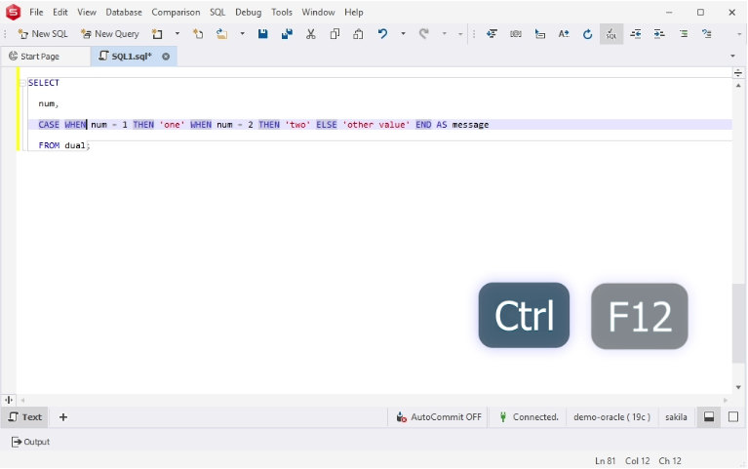Screen dimensions: 748x469
Task: Open the View menu
Action: click(87, 13)
